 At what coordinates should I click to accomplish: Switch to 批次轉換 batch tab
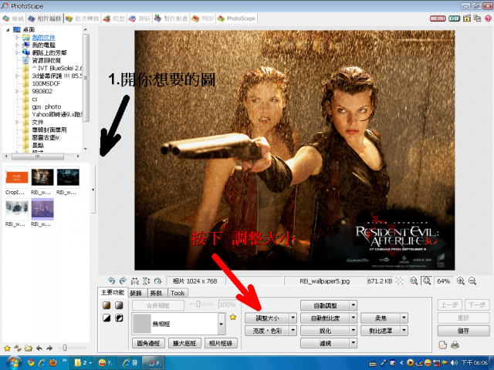[83, 18]
